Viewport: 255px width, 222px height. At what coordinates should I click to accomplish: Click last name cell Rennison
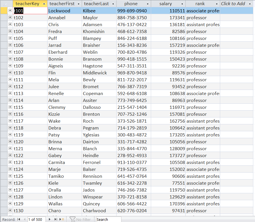[x=99, y=176]
